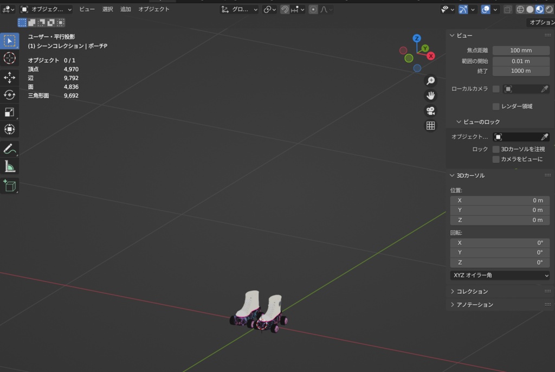This screenshot has width=555, height=372.
Task: Click the hand pan view icon
Action: click(430, 95)
